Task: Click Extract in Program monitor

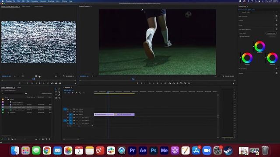Action: point(174,83)
